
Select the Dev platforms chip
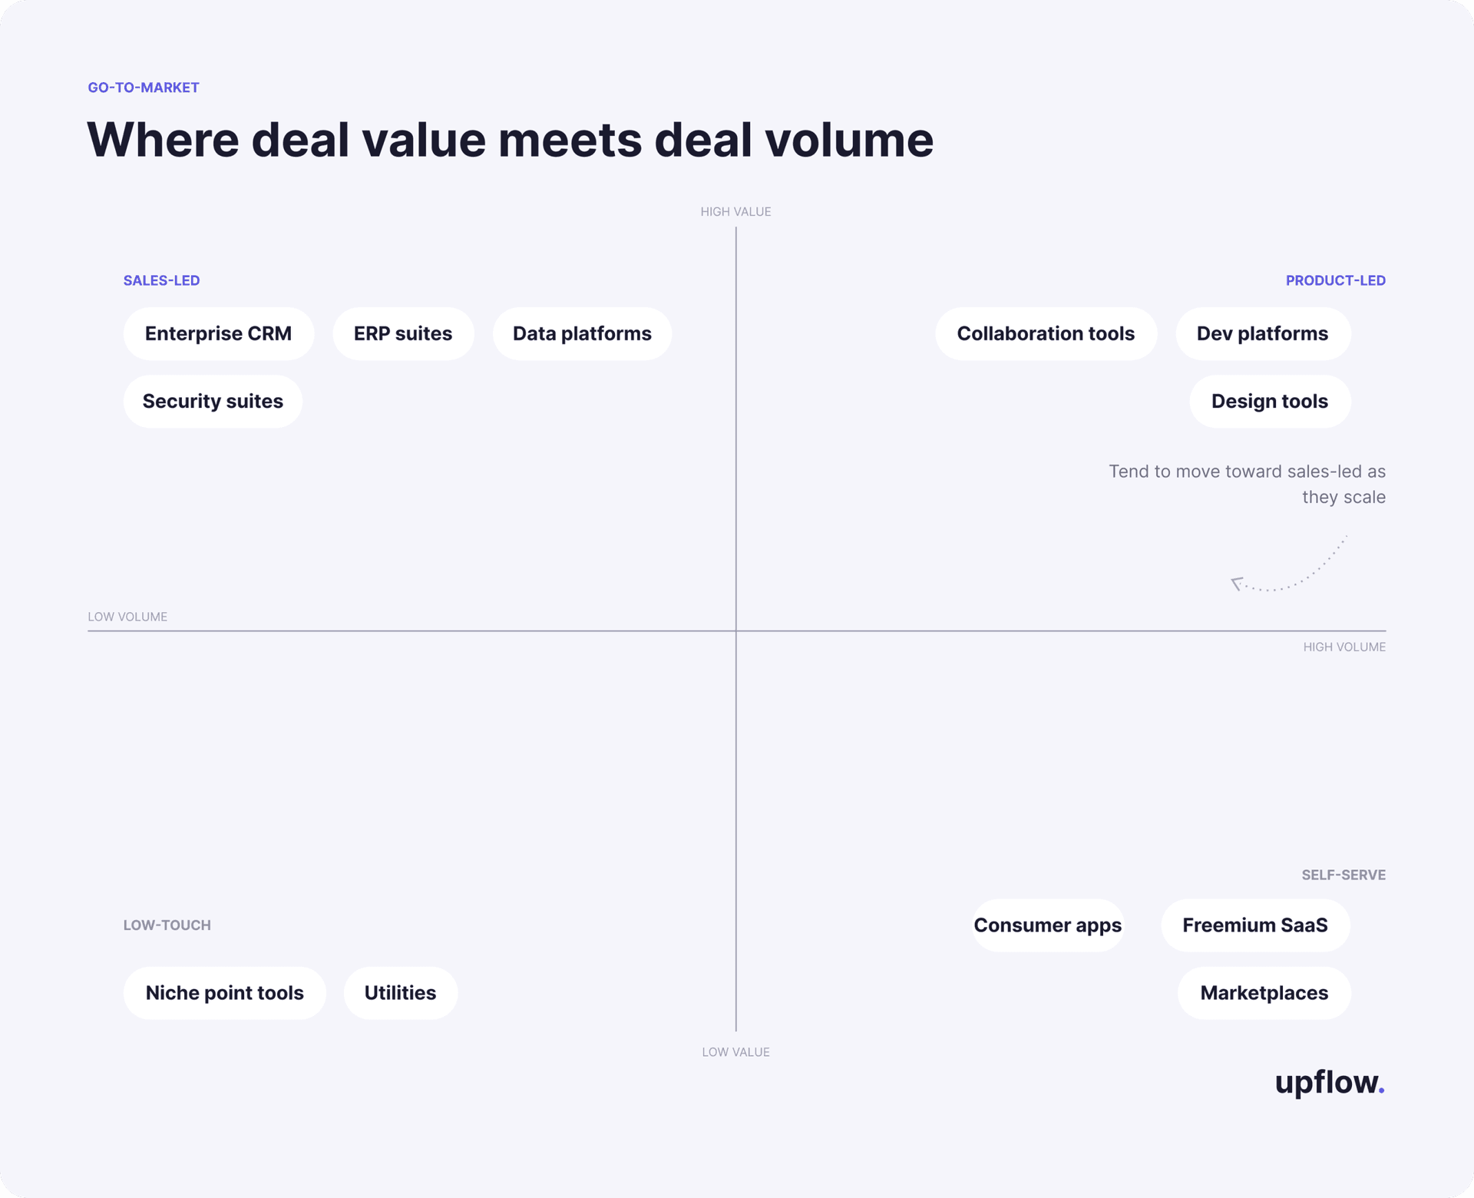1263,334
